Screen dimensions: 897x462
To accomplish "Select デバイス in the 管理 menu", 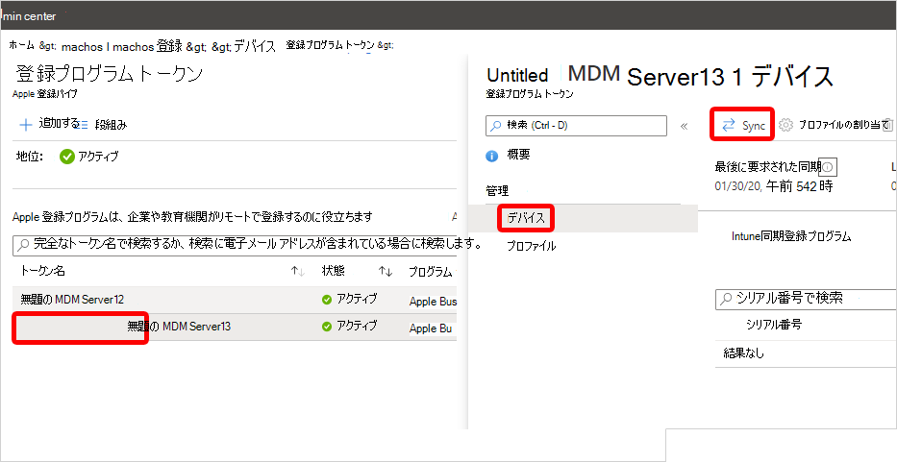I will click(525, 218).
